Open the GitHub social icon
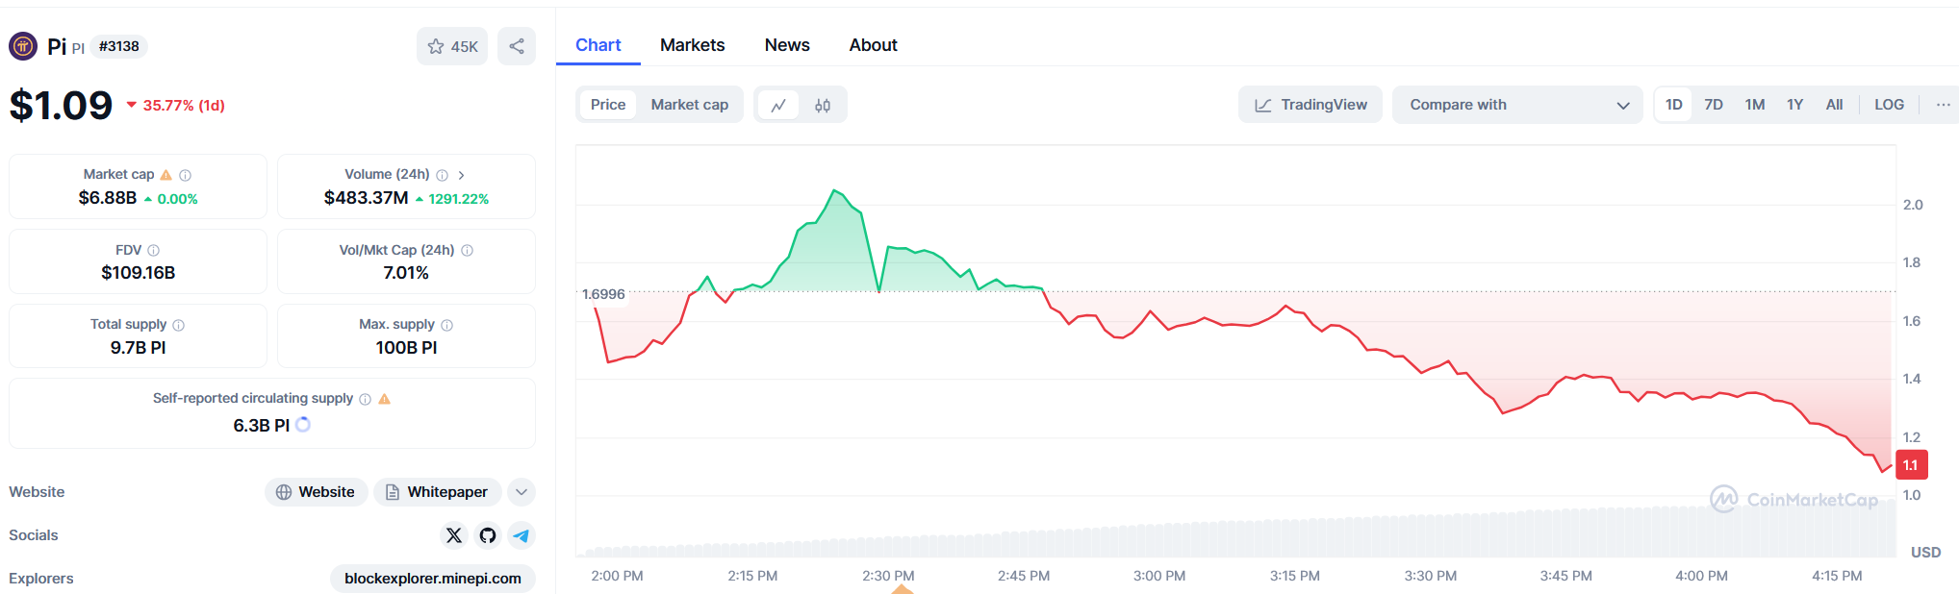This screenshot has height=594, width=1959. point(488,535)
